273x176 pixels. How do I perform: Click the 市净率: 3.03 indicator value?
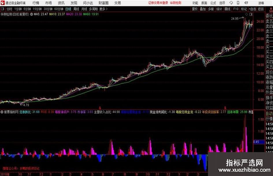(85, 112)
